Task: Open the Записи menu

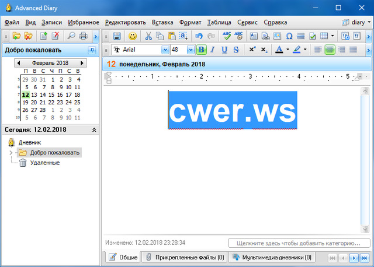Action: [52, 22]
